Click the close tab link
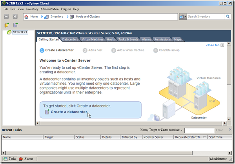This screenshot has height=164, width=235. coord(213,45)
